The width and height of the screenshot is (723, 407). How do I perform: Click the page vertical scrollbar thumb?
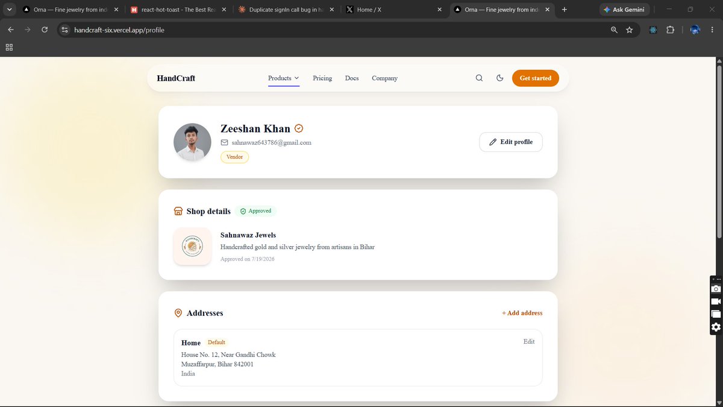[719, 151]
